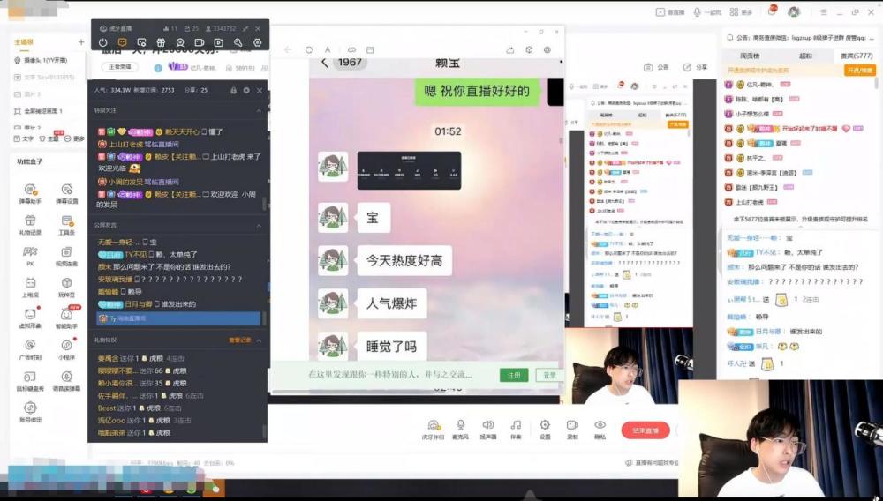Switch to the 贵宾(5777) tab
This screenshot has width=883, height=501.
[857, 56]
